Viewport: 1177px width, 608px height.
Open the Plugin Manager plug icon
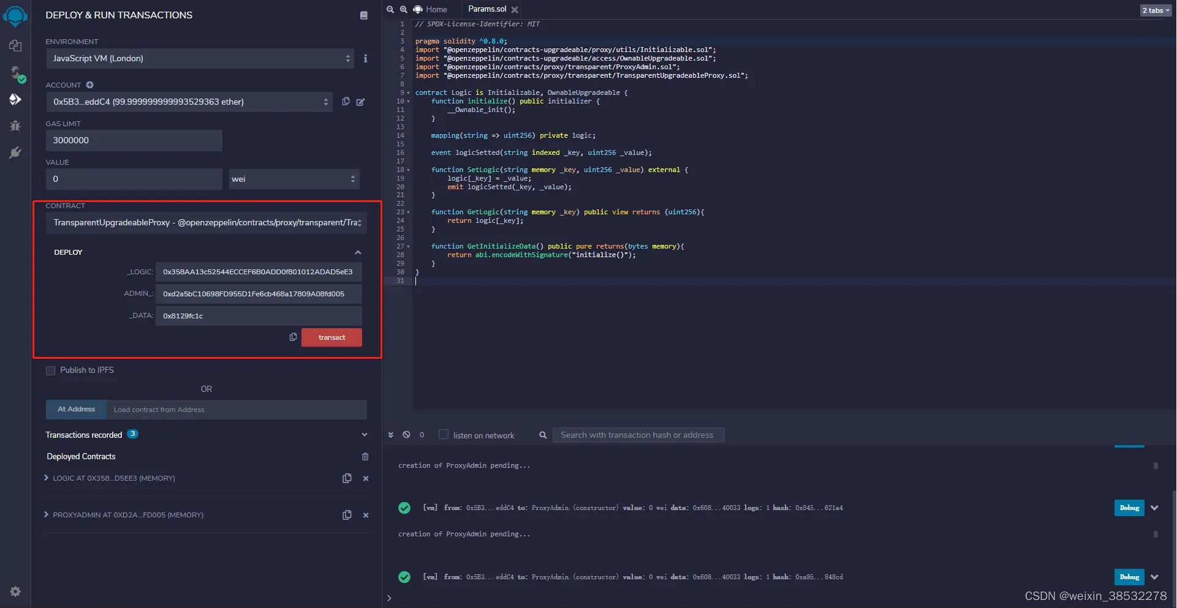pyautogui.click(x=15, y=152)
